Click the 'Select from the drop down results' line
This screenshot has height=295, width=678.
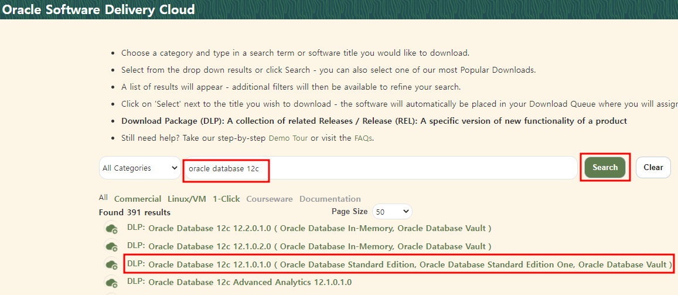328,70
